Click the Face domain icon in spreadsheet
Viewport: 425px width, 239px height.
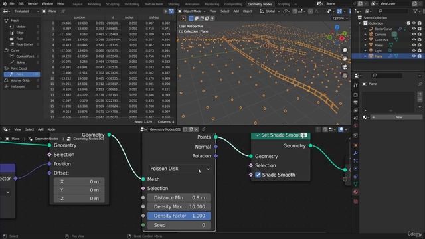tap(12, 39)
